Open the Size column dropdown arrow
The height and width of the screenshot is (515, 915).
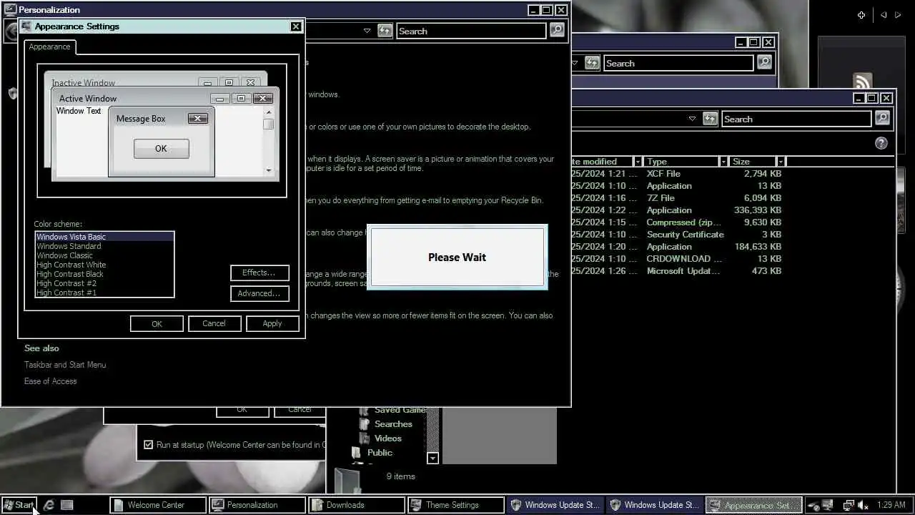781,162
